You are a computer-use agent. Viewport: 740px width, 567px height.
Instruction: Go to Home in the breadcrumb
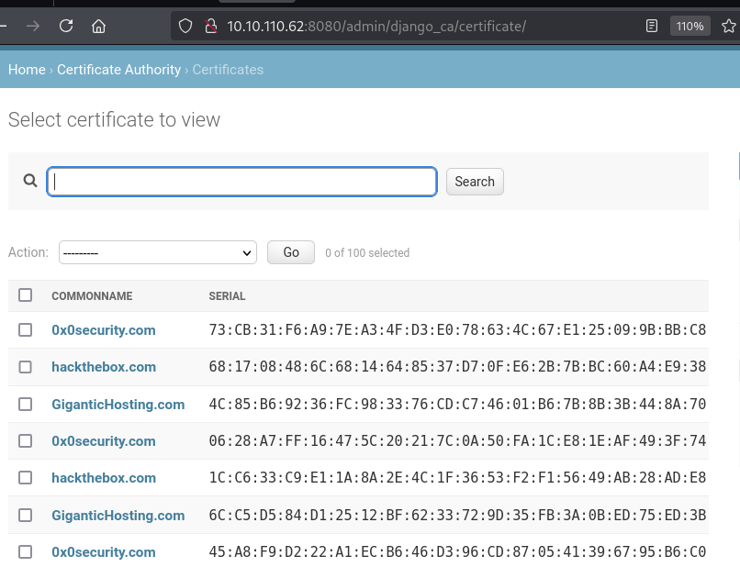pos(27,70)
